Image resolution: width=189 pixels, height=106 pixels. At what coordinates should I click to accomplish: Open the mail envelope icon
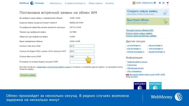pyautogui.click(x=163, y=3)
